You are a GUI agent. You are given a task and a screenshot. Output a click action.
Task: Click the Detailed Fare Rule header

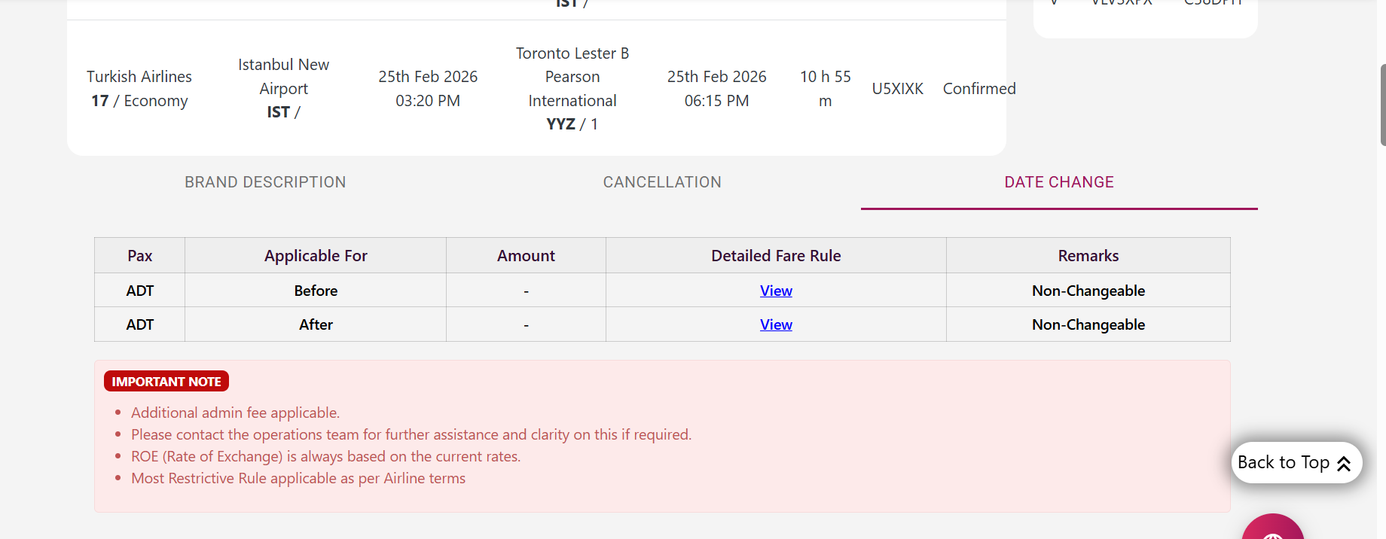(776, 256)
